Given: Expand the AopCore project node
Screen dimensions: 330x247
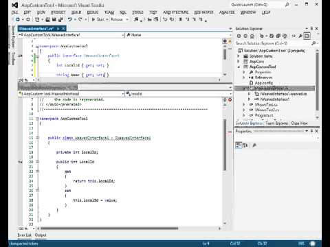Looking at the screenshot, I should pyautogui.click(x=239, y=61).
